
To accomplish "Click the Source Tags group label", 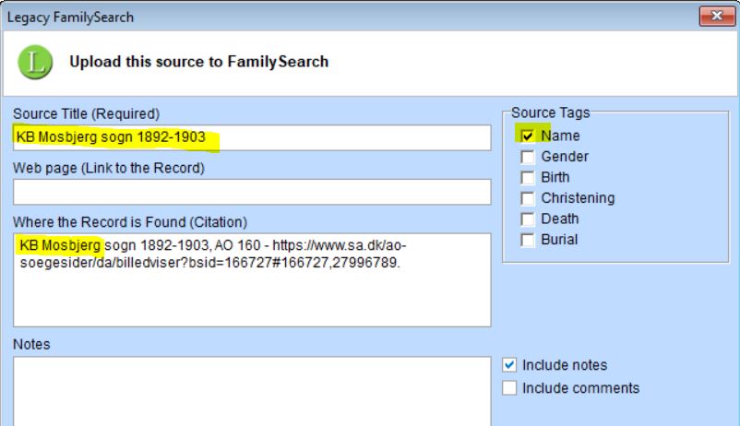I will (x=550, y=112).
